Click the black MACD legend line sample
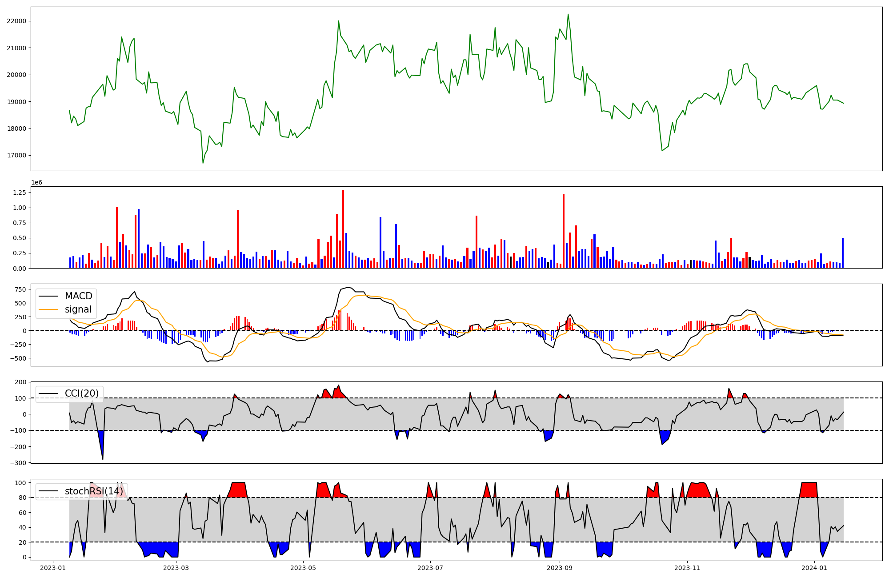The image size is (889, 578). coord(49,296)
